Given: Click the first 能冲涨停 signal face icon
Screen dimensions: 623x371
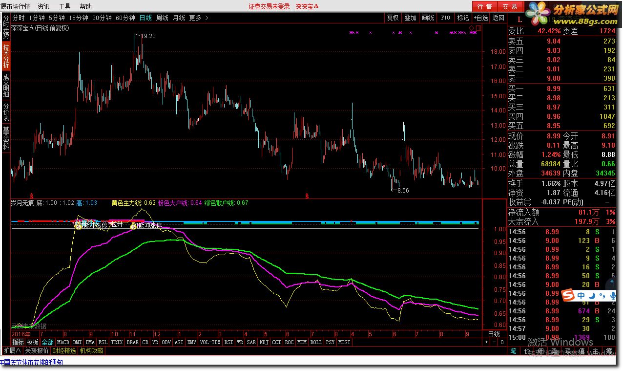Looking at the screenshot, I should pyautogui.click(x=78, y=226).
